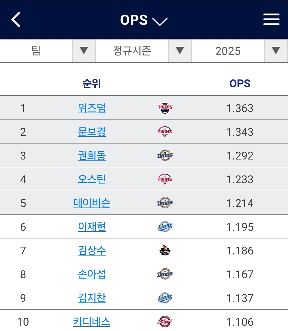The height and width of the screenshot is (331, 288).
Task: Click the Dinos logo beside 권희동
Action: point(165,155)
